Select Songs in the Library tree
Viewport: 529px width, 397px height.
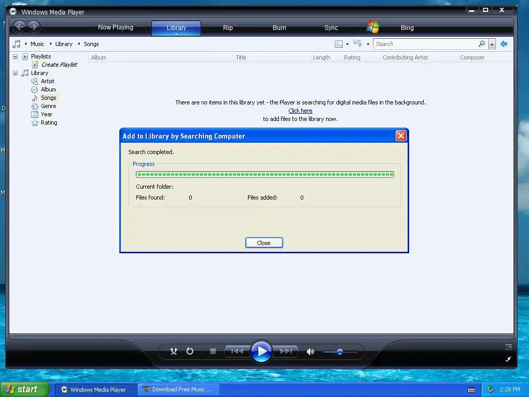coord(49,98)
